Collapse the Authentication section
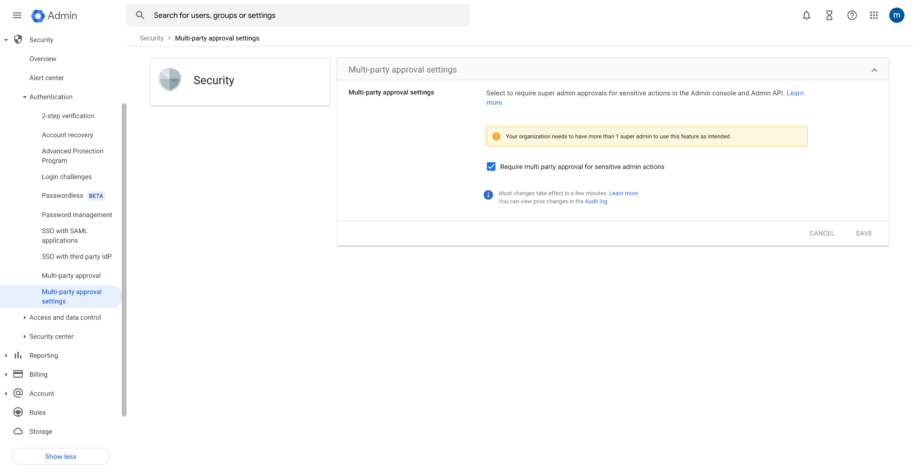 25,97
